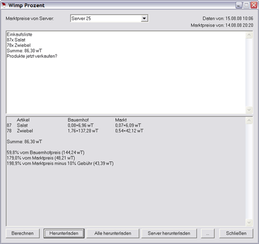Close the window with the red X
Image resolution: width=259 pixels, height=244 pixels.
point(254,5)
